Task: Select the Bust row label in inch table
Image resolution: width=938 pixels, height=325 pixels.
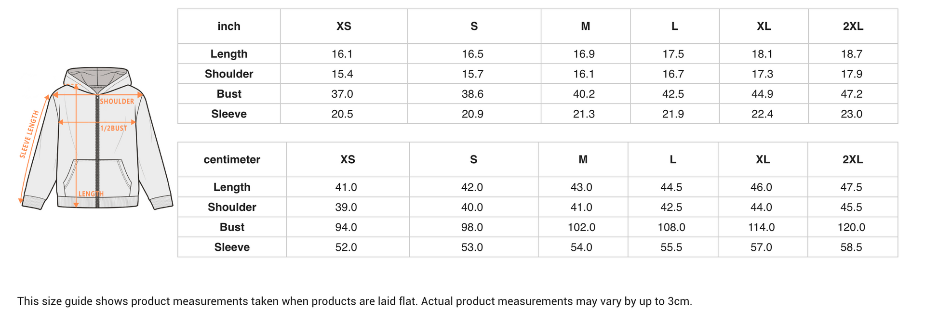Action: [229, 94]
